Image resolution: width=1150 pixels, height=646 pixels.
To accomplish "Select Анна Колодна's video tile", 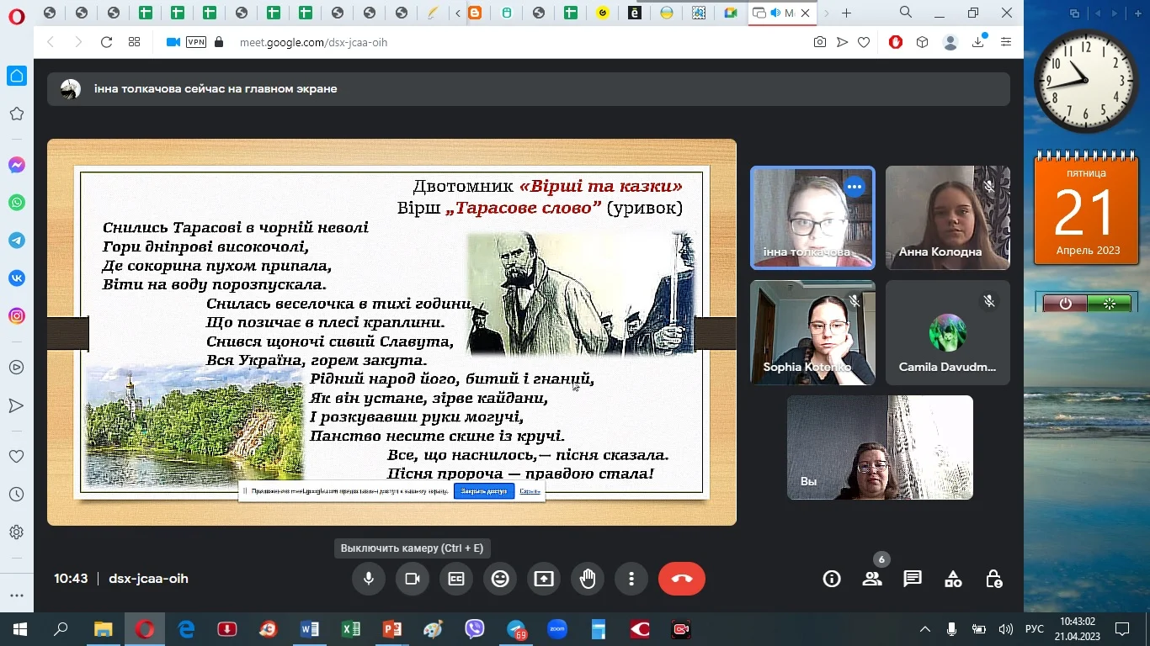I will 947,217.
